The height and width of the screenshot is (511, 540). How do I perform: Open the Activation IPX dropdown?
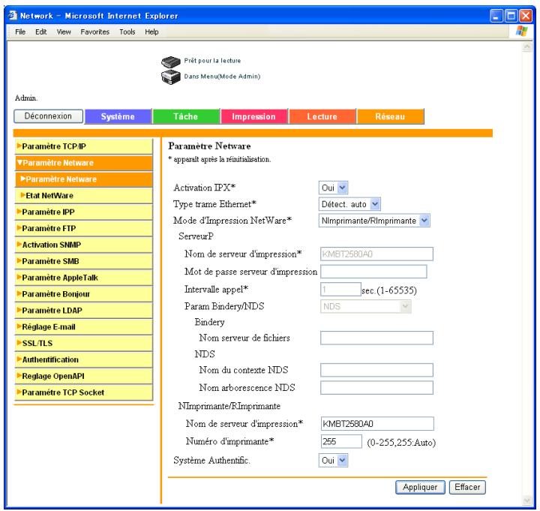[333, 188]
